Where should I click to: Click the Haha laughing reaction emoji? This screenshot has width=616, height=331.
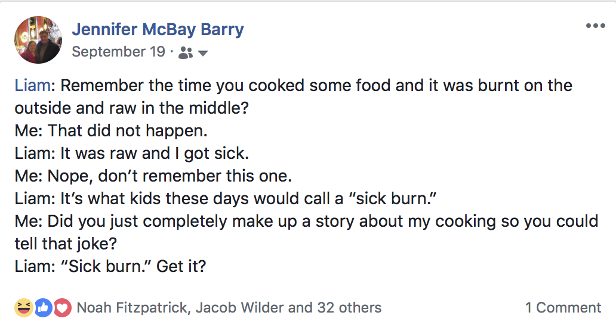tap(23, 308)
